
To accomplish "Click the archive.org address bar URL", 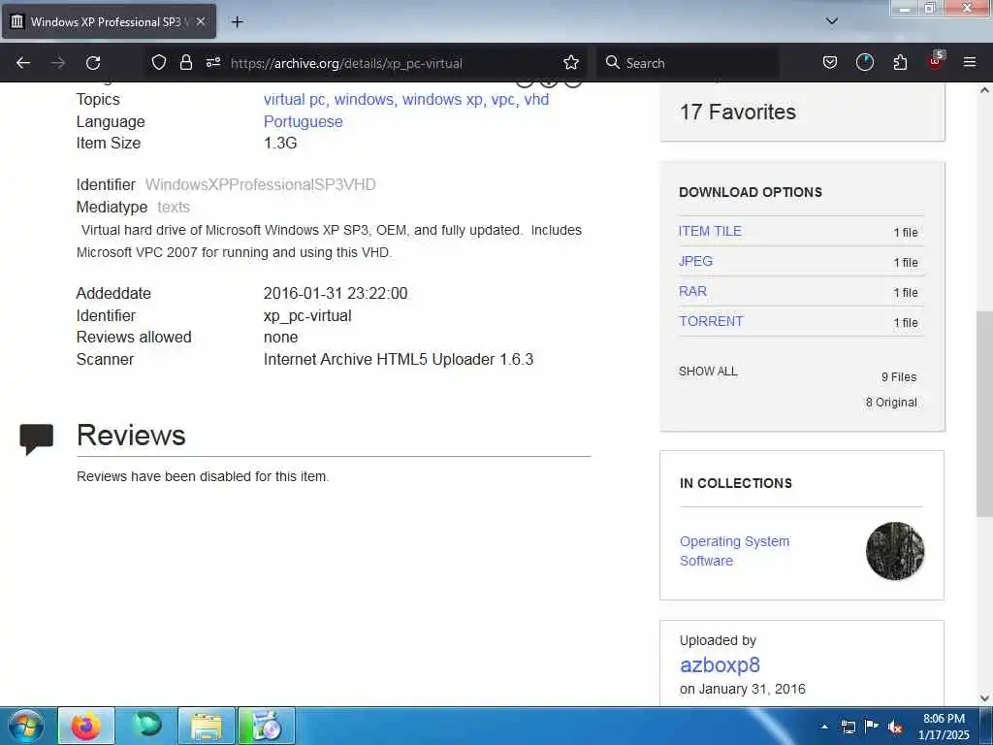I will point(346,63).
